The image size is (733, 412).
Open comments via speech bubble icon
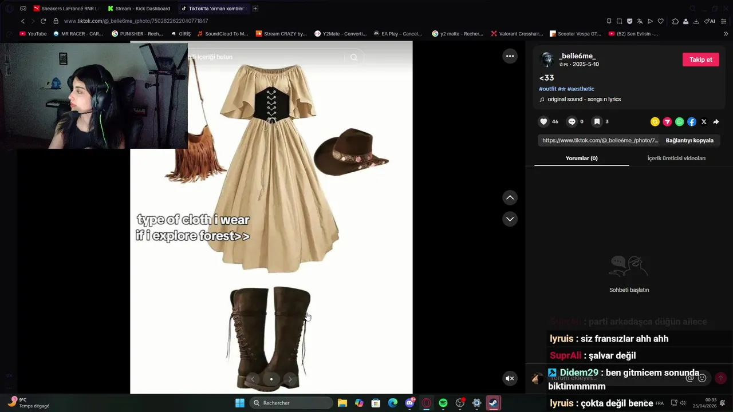tap(572, 121)
